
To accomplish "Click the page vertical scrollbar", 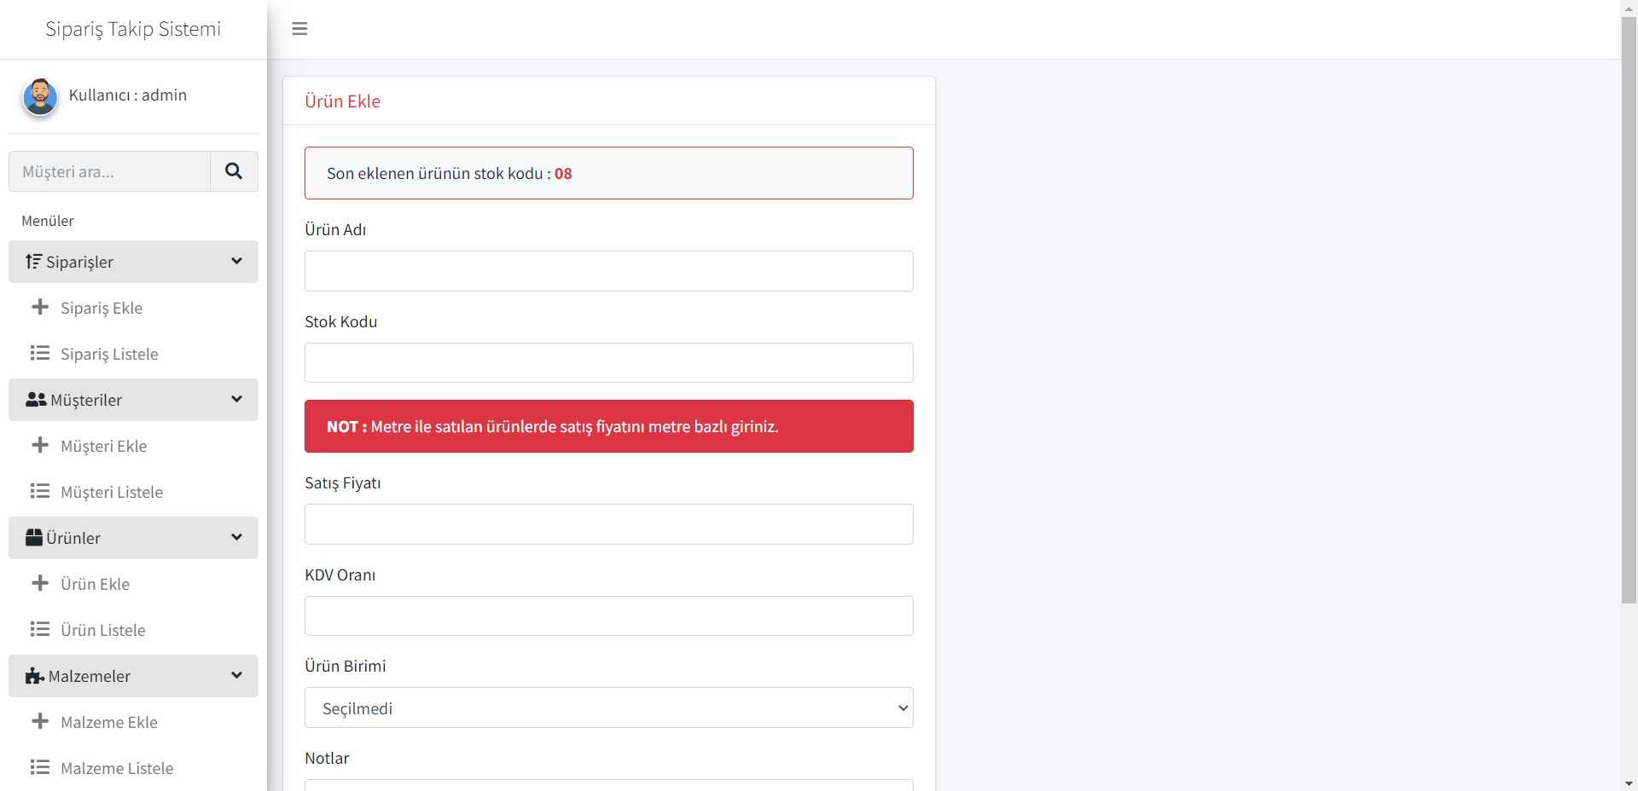I will click(1629, 307).
